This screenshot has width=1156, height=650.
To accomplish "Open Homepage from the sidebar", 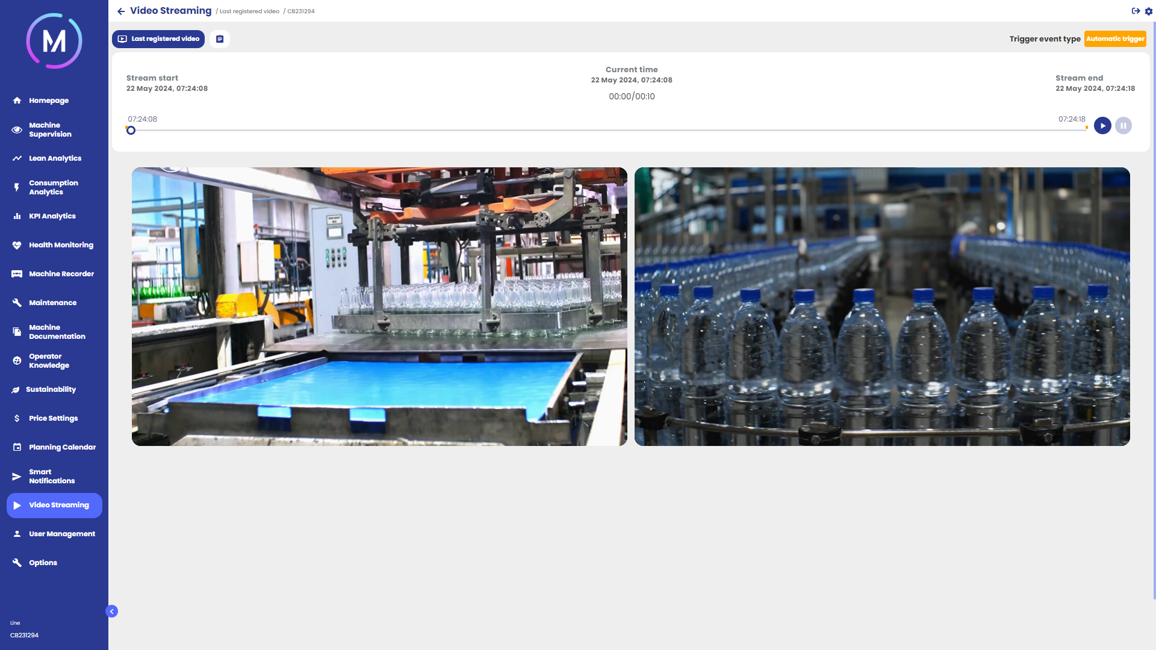I will click(48, 101).
